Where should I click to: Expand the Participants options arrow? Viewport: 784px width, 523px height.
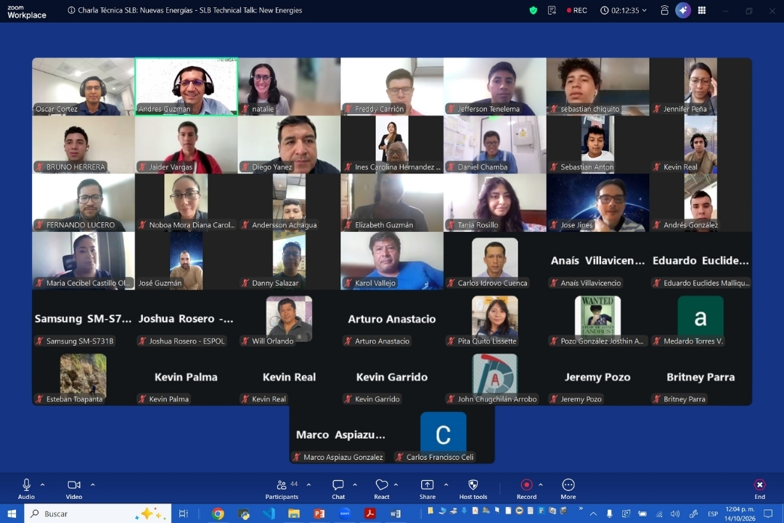pyautogui.click(x=309, y=485)
